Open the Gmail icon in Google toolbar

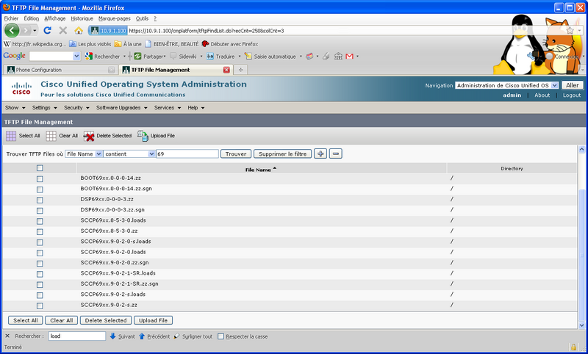[350, 57]
